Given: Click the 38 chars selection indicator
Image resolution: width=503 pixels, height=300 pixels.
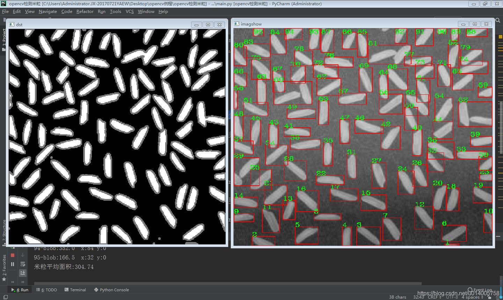Looking at the screenshot, I should 398,297.
